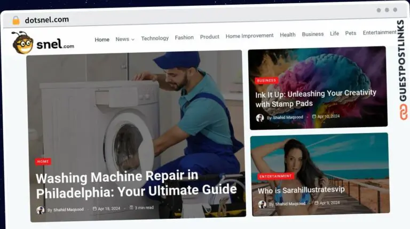410x229 pixels.
Task: Click calendar icon next to Apr 10, 2024
Action: tap(314, 116)
